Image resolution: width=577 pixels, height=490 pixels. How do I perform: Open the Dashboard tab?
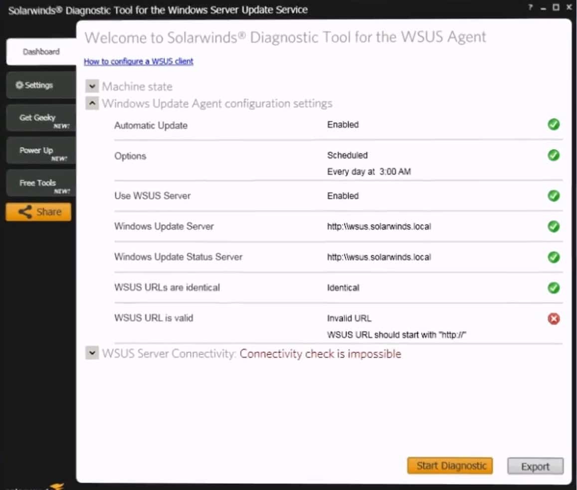[x=41, y=51]
